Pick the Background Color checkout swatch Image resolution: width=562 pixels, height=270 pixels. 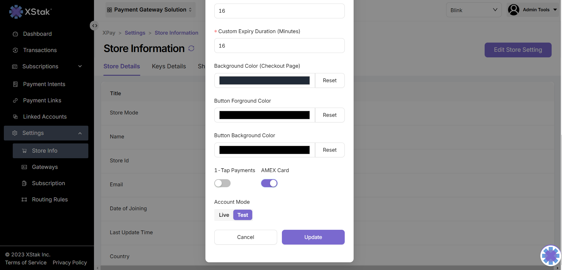coord(264,80)
